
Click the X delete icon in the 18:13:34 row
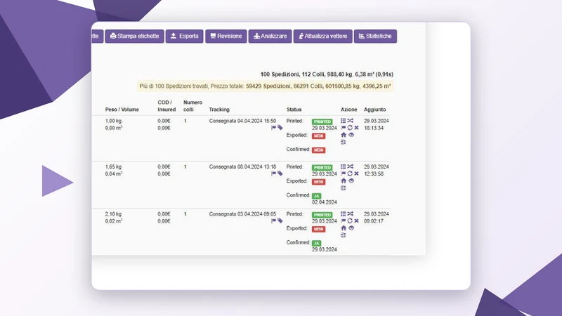(x=356, y=128)
